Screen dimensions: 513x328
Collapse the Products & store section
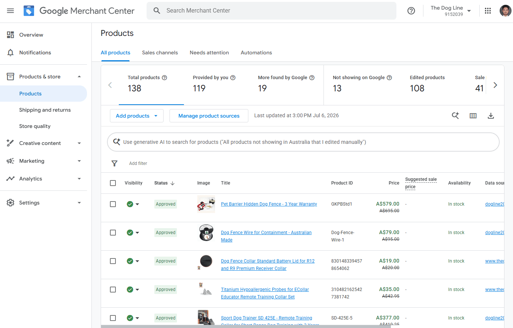click(x=79, y=77)
